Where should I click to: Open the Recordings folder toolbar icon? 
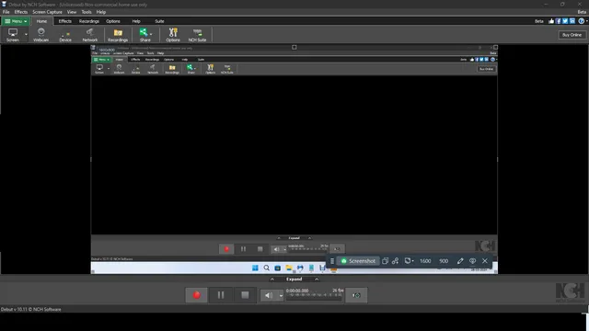click(118, 35)
